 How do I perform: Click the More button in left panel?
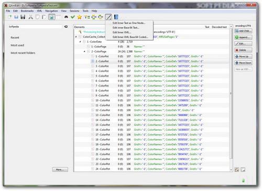coord(60,169)
